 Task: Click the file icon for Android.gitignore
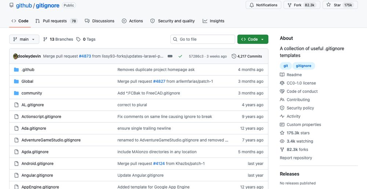click(x=17, y=163)
